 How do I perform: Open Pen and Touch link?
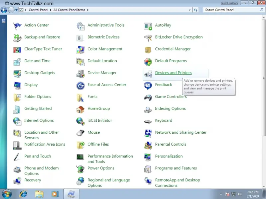point(38,156)
